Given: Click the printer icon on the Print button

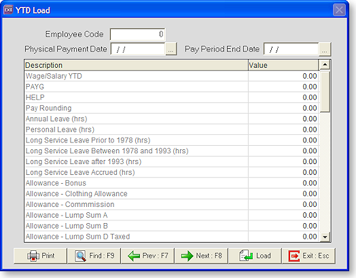Looking at the screenshot, I should pos(33,256).
